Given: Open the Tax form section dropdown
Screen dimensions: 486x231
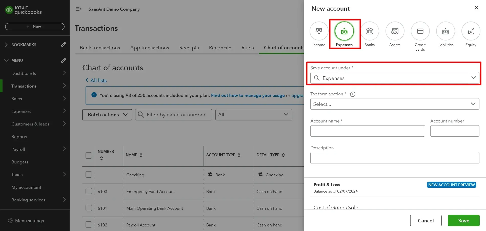Looking at the screenshot, I should pos(395,104).
